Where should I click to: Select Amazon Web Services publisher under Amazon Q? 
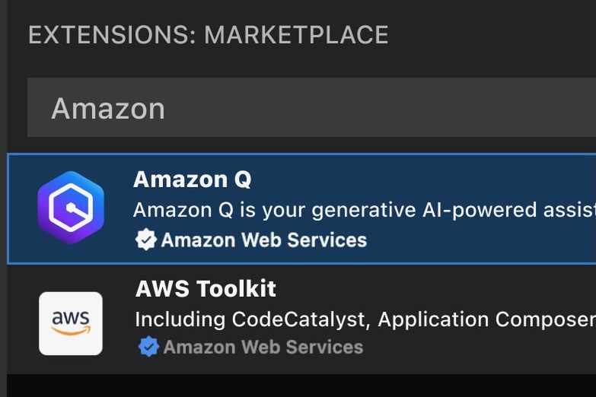264,240
